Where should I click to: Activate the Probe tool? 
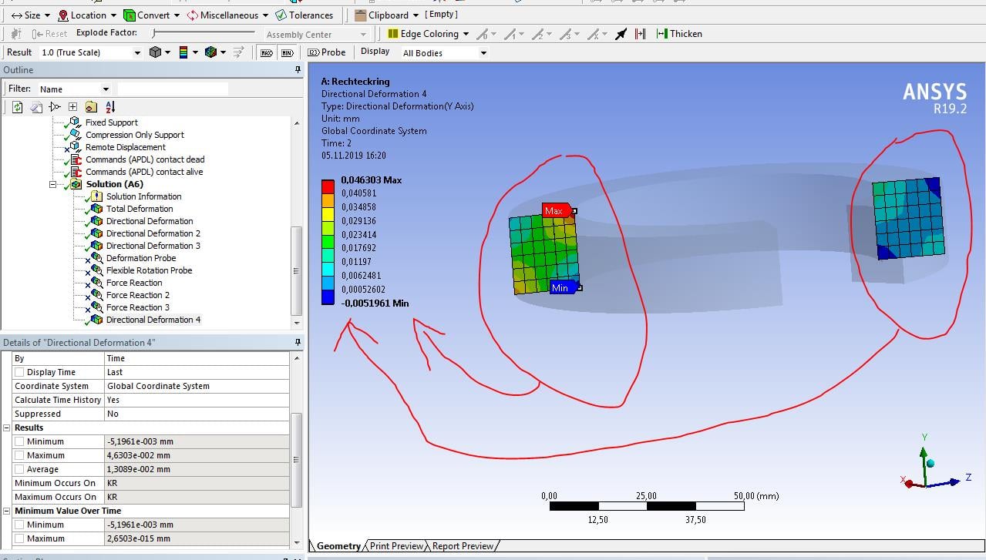[x=327, y=52]
